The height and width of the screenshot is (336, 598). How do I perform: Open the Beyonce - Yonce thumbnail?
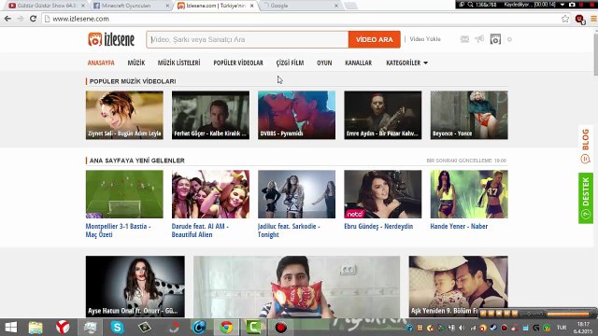469,115
